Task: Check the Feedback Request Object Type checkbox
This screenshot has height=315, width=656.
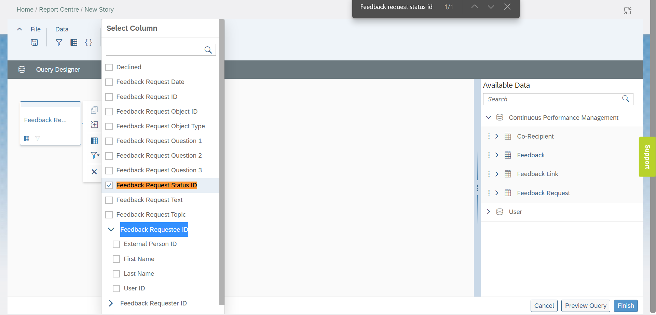Action: point(109,126)
